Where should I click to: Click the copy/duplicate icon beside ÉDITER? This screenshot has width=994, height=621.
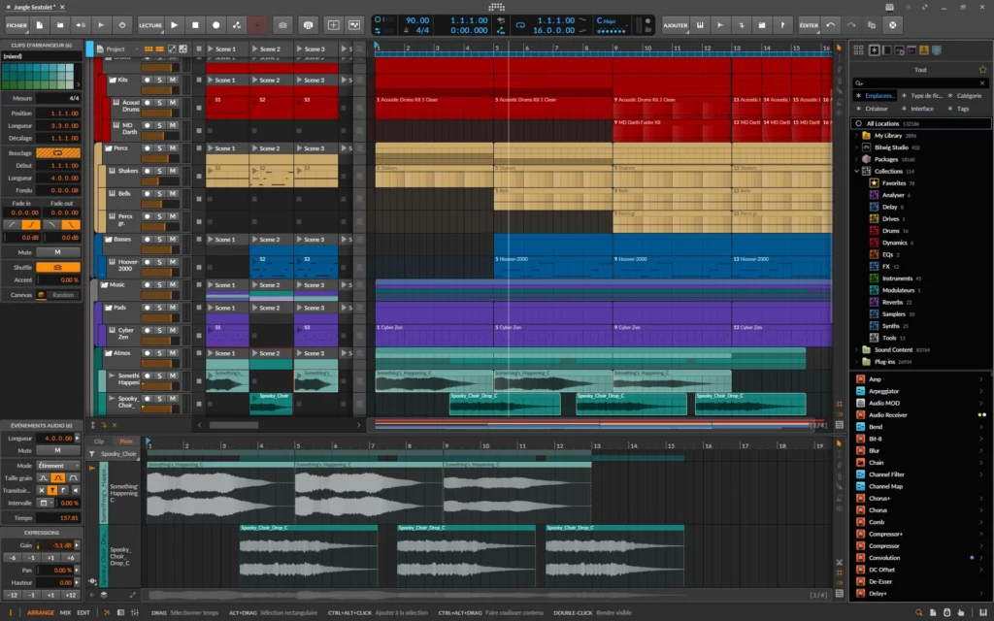(x=872, y=25)
